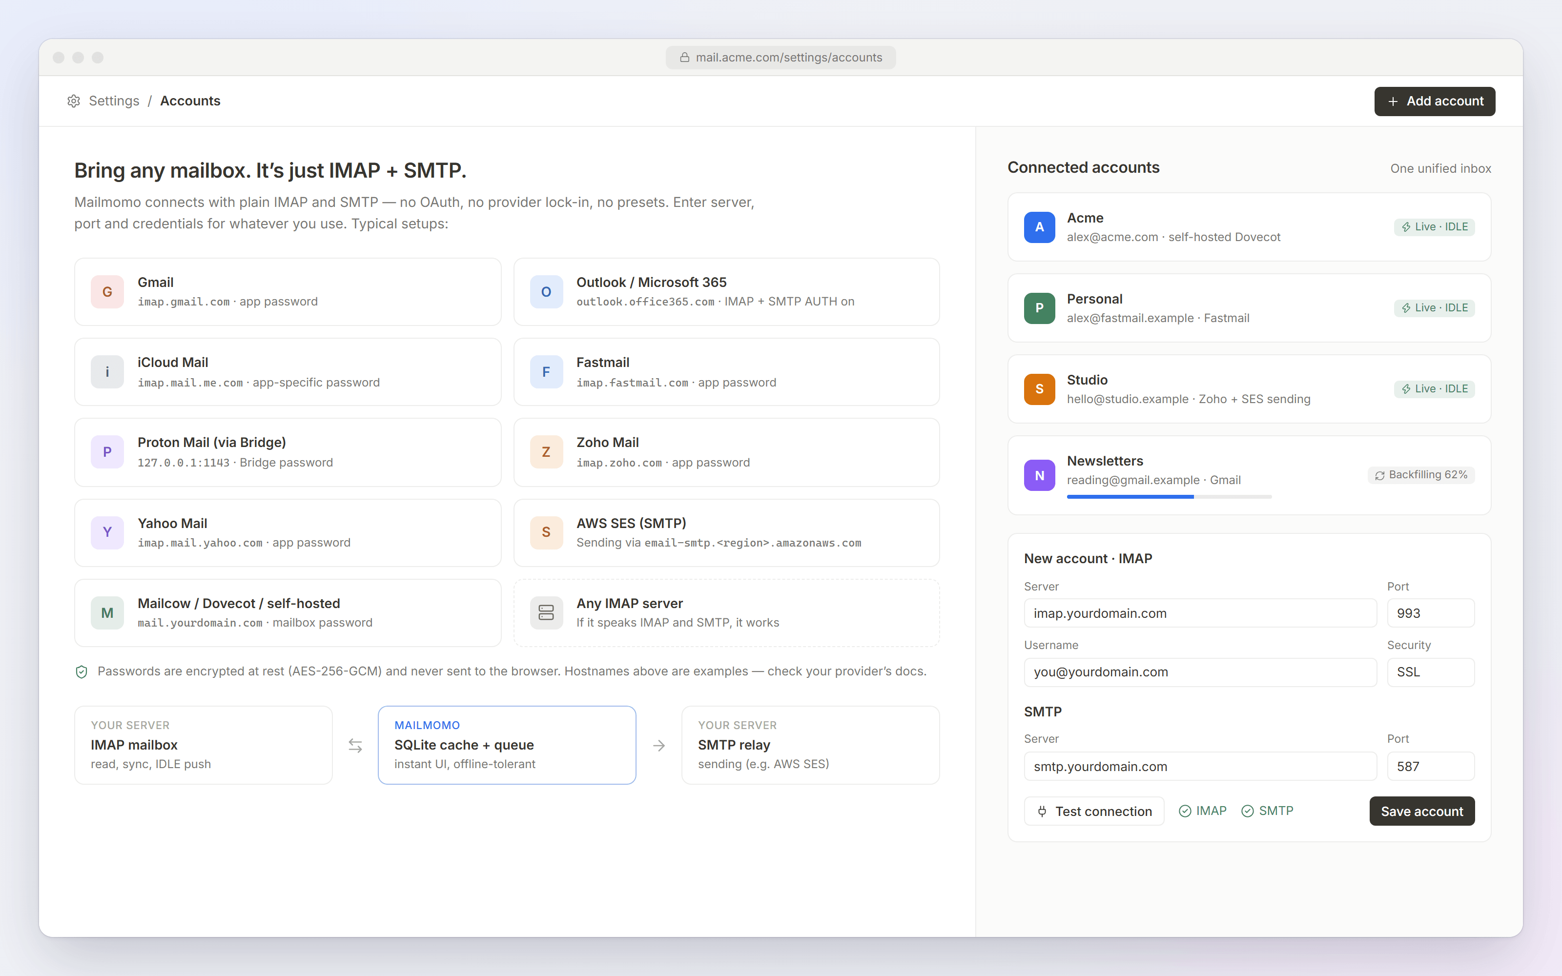Click the SMTP check status indicator
The width and height of the screenshot is (1562, 976).
[x=1268, y=811]
